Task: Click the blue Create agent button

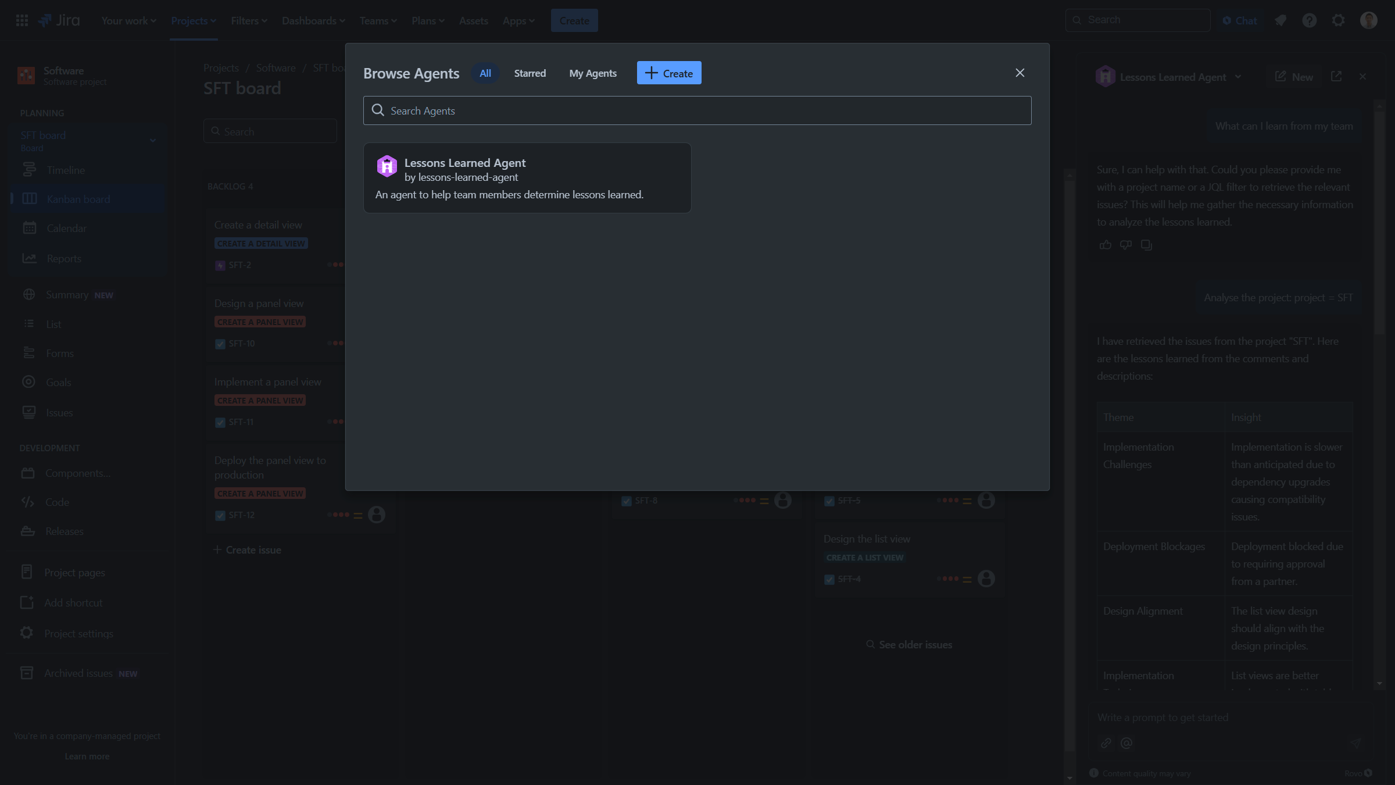Action: coord(668,73)
